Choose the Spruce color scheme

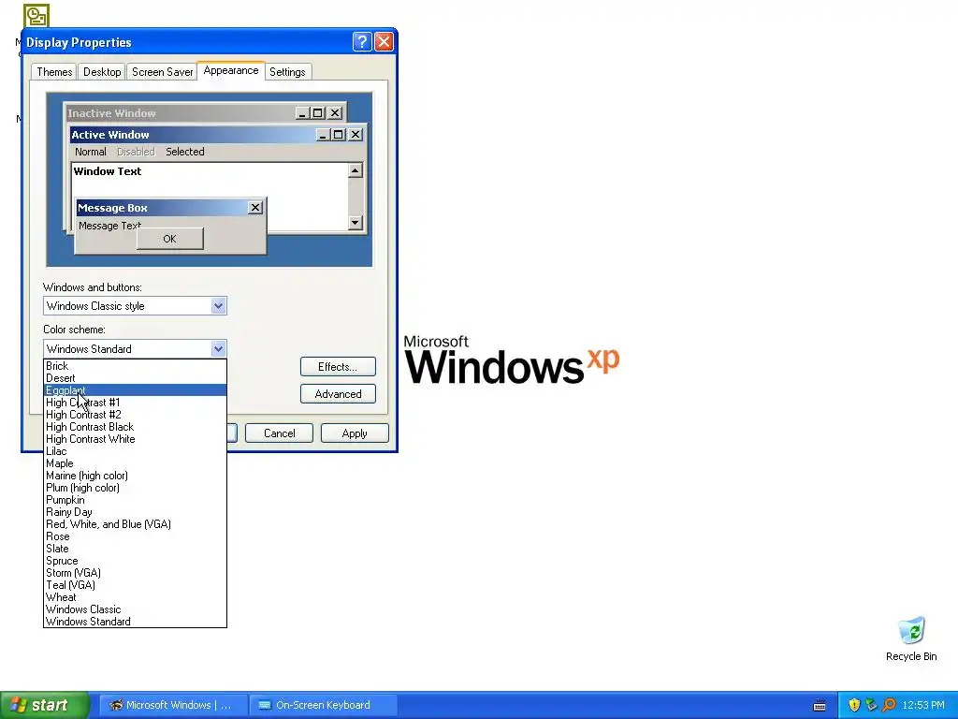[135, 562]
